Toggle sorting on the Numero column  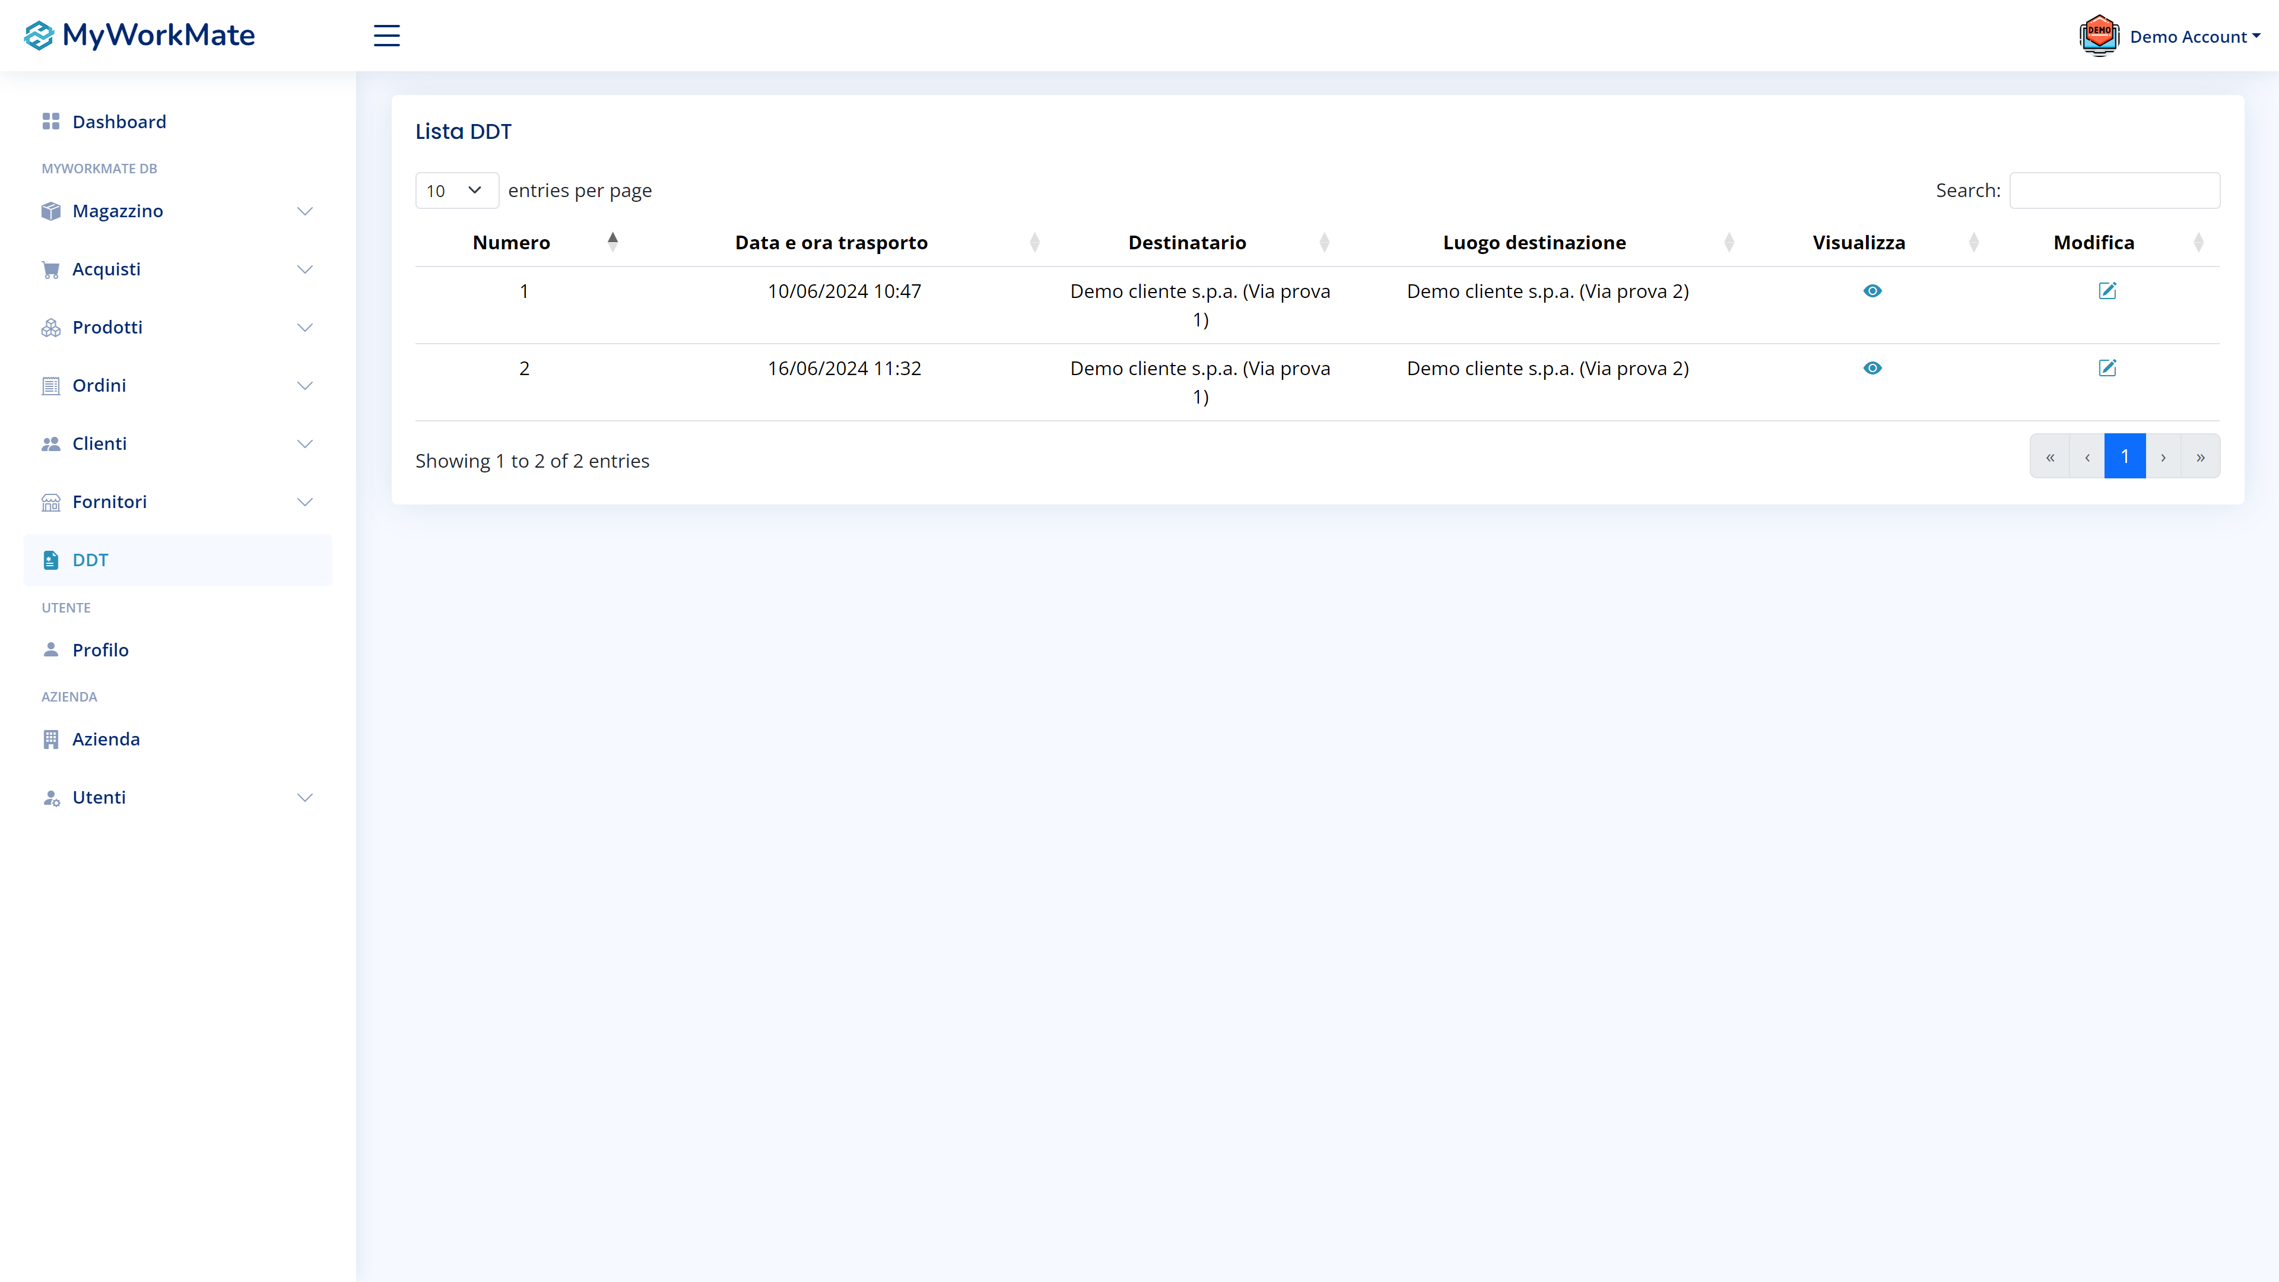coord(512,242)
